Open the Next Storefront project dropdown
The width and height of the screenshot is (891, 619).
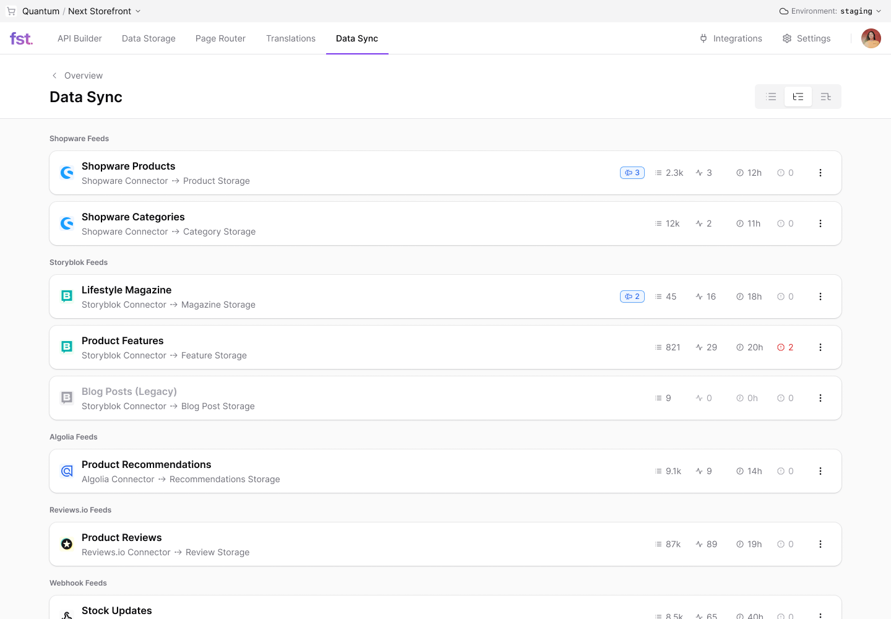105,11
